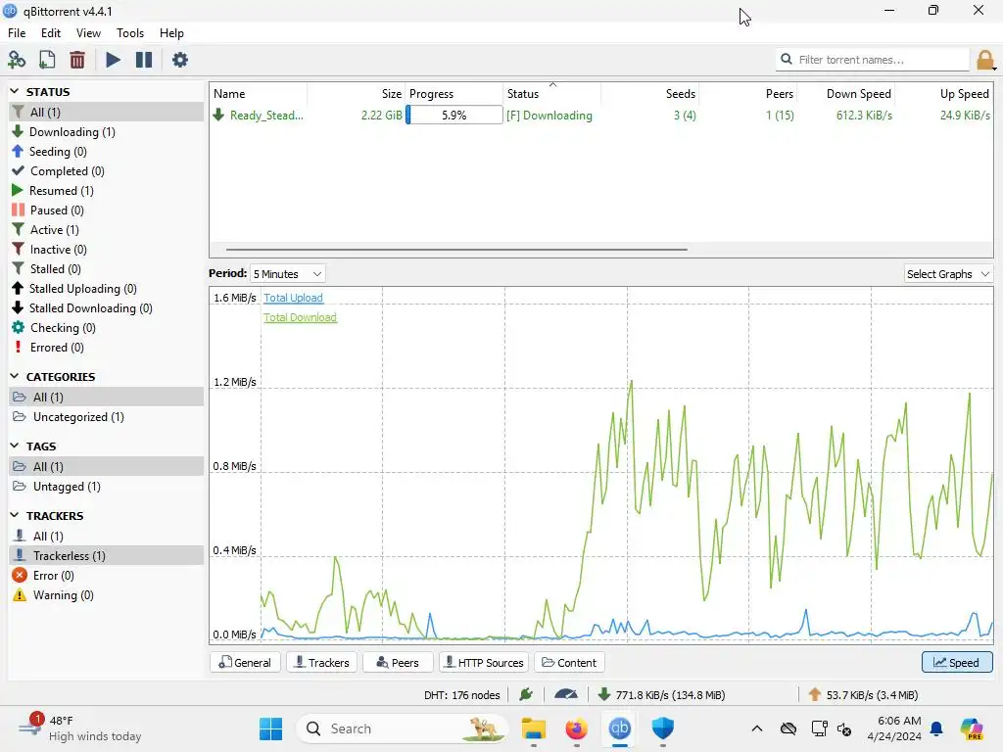Select the Active (1) status filter
Viewport: 1003px width, 752px height.
coord(106,229)
